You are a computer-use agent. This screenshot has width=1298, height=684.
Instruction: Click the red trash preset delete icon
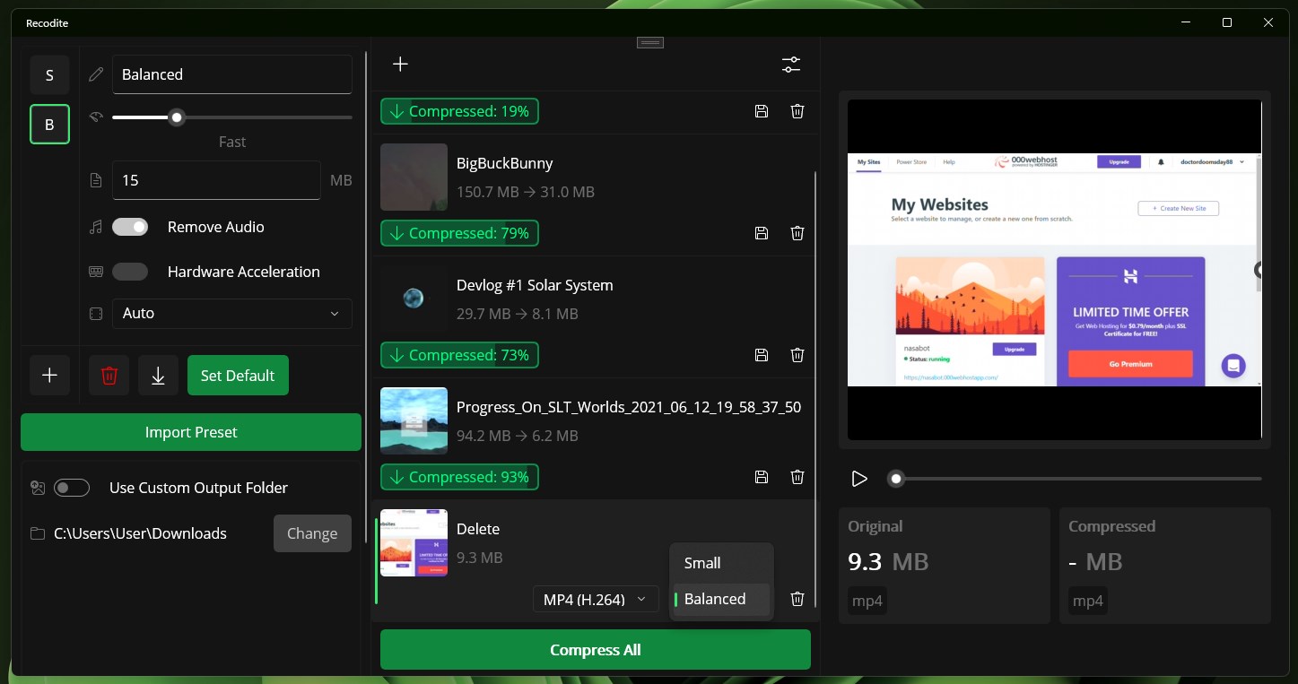tap(109, 376)
